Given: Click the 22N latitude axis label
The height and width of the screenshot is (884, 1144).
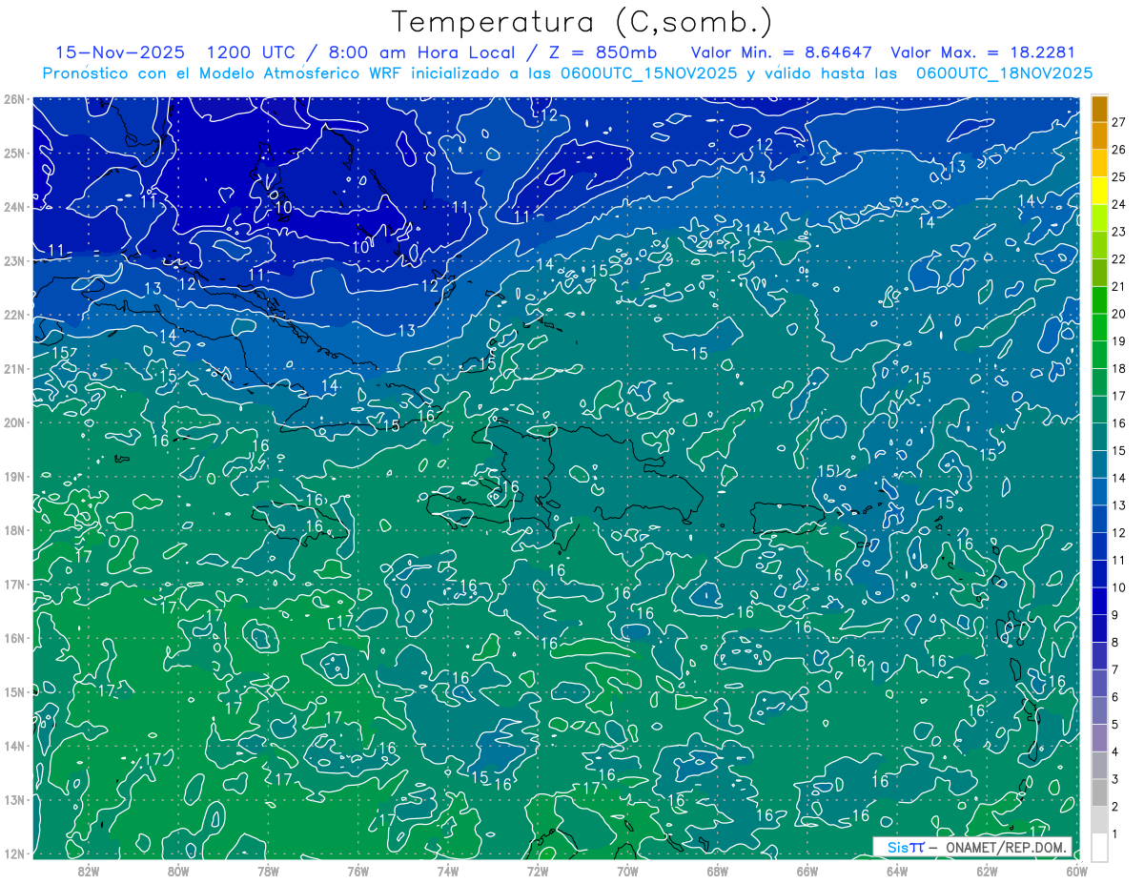Looking at the screenshot, I should point(14,315).
